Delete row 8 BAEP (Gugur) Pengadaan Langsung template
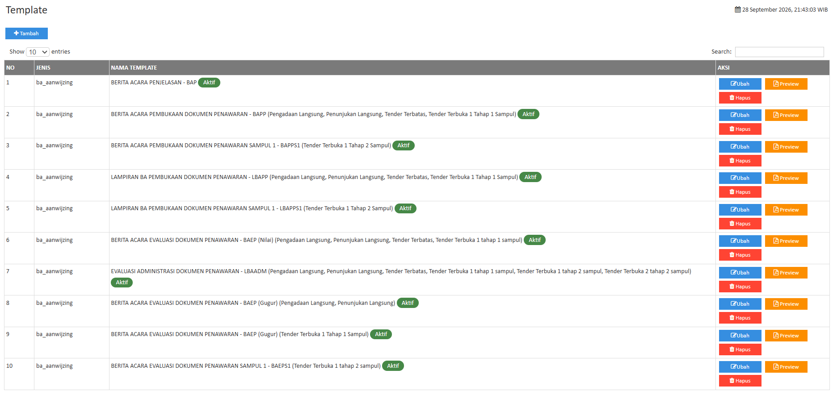833x395 pixels. pos(740,318)
